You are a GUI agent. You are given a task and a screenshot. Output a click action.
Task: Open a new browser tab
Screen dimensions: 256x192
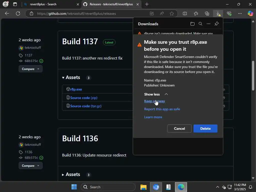[147, 4]
